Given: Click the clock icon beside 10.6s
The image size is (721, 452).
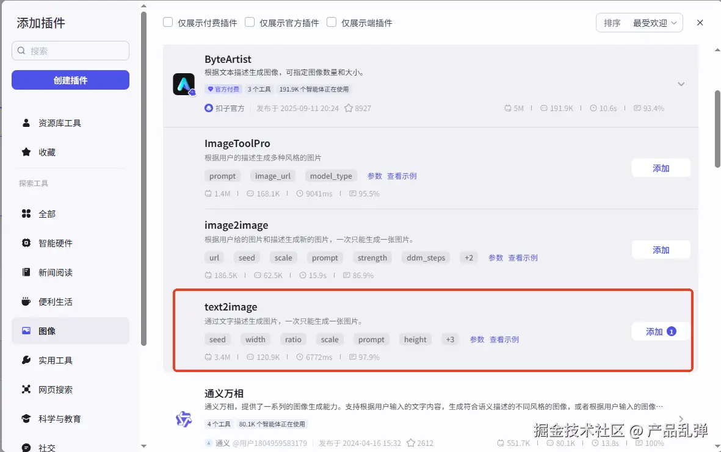Looking at the screenshot, I should (x=593, y=109).
